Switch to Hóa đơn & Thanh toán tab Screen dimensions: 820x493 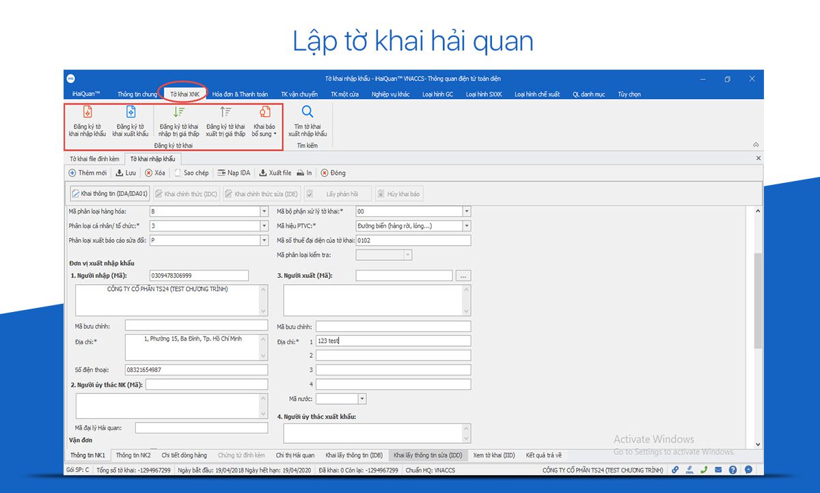[240, 94]
